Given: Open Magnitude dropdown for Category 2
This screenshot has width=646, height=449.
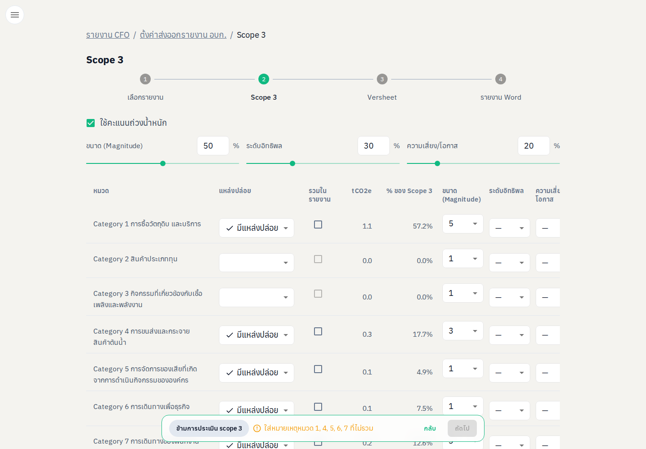Looking at the screenshot, I should click(x=463, y=258).
